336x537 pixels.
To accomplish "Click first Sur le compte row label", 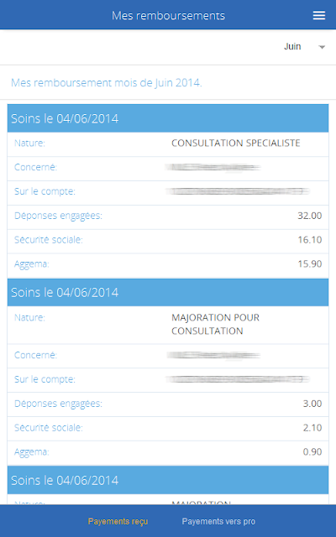I will pyautogui.click(x=45, y=191).
